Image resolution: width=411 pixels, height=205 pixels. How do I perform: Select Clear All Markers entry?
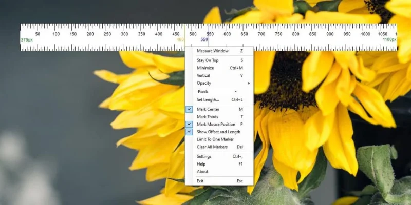(x=219, y=147)
